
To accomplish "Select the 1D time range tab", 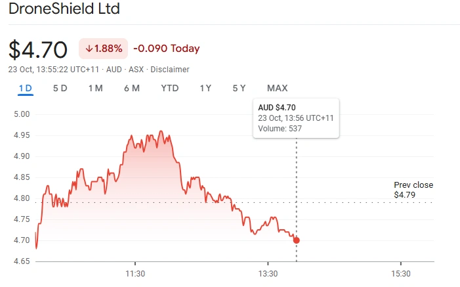I will click(26, 89).
